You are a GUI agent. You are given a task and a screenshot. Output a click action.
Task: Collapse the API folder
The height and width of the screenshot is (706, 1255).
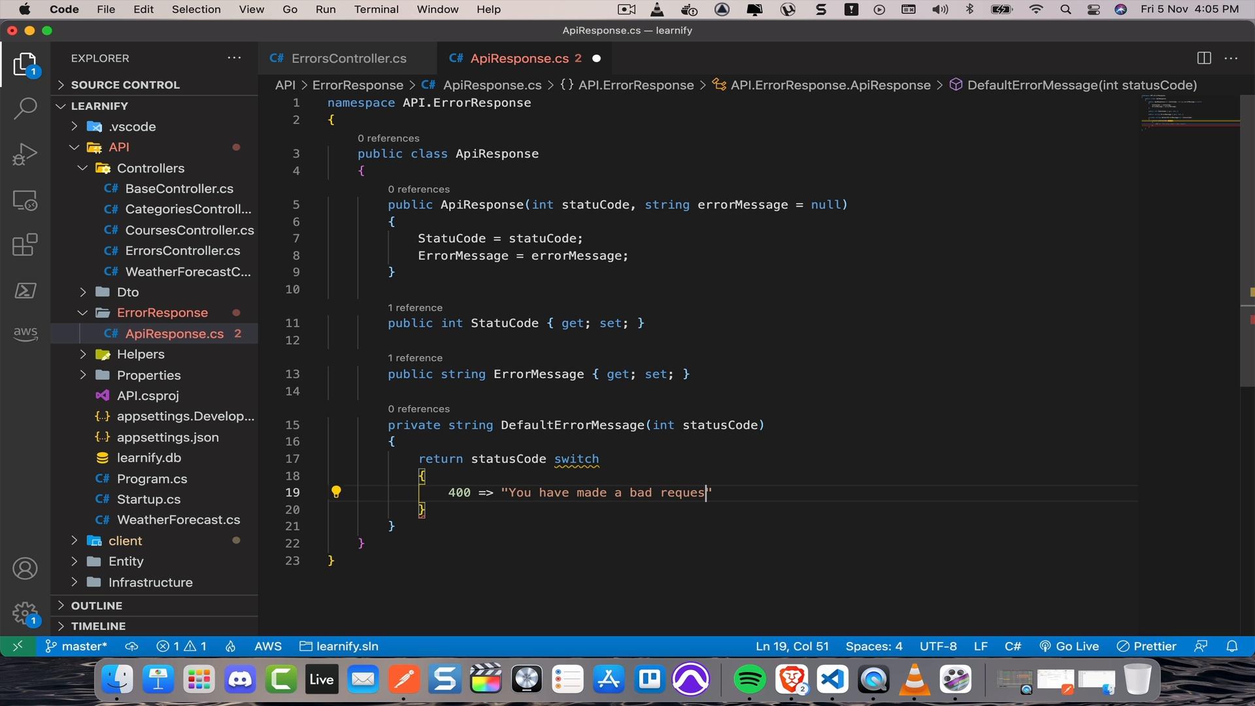click(x=154, y=147)
